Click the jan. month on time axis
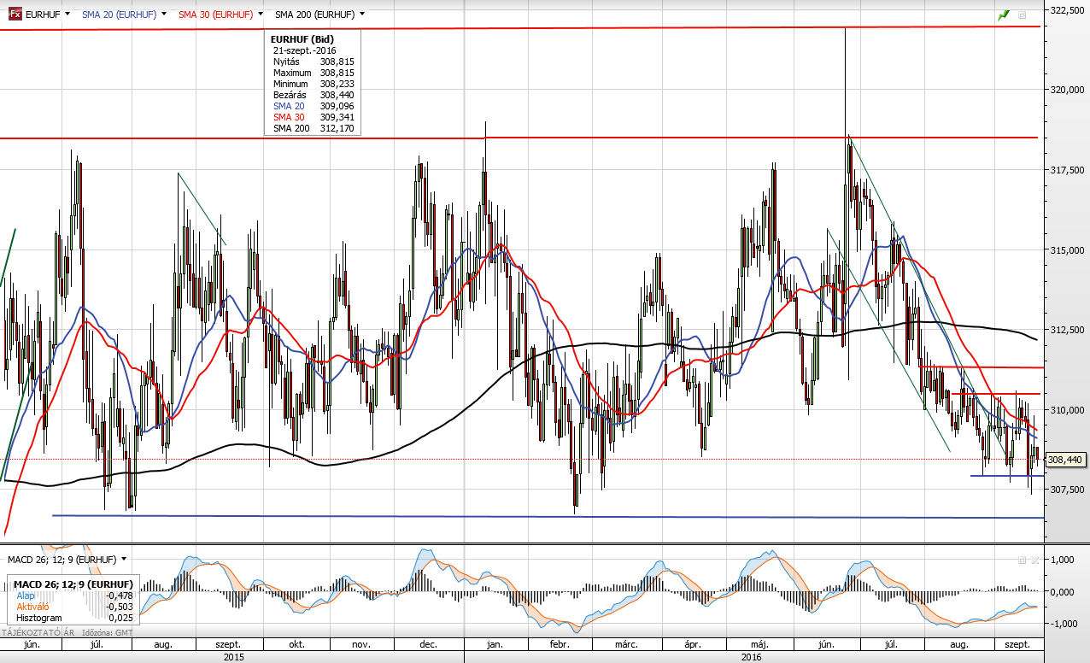This screenshot has width=1090, height=663. [496, 644]
